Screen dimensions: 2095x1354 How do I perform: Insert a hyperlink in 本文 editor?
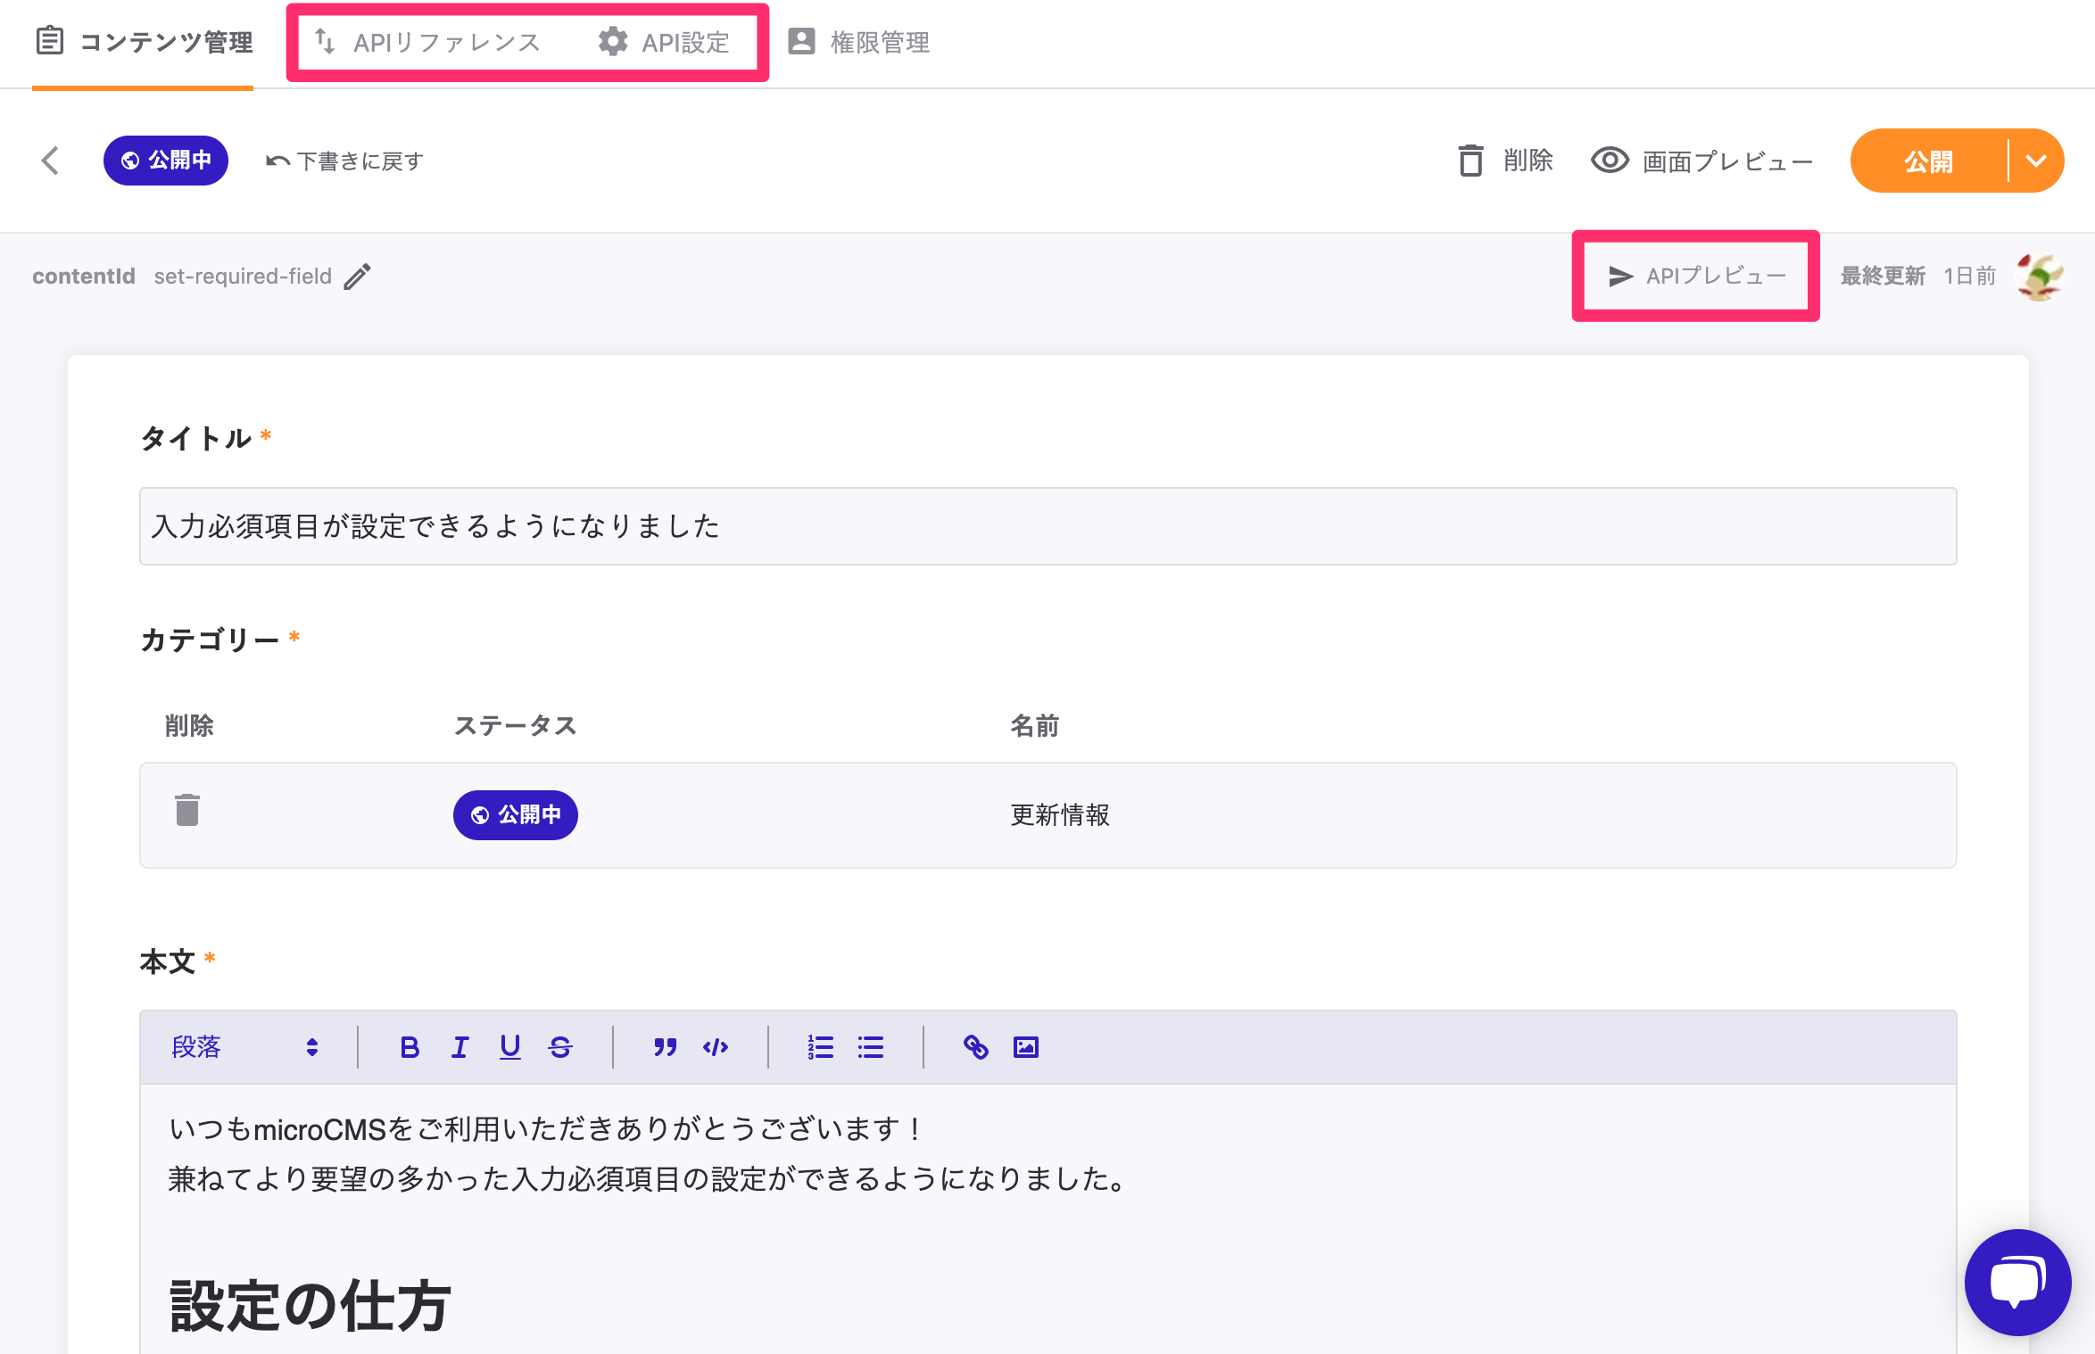pyautogui.click(x=975, y=1047)
